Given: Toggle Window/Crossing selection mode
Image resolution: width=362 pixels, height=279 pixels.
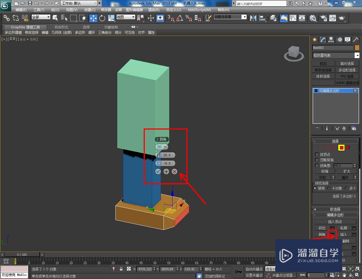Looking at the screenshot, I should [82, 18].
